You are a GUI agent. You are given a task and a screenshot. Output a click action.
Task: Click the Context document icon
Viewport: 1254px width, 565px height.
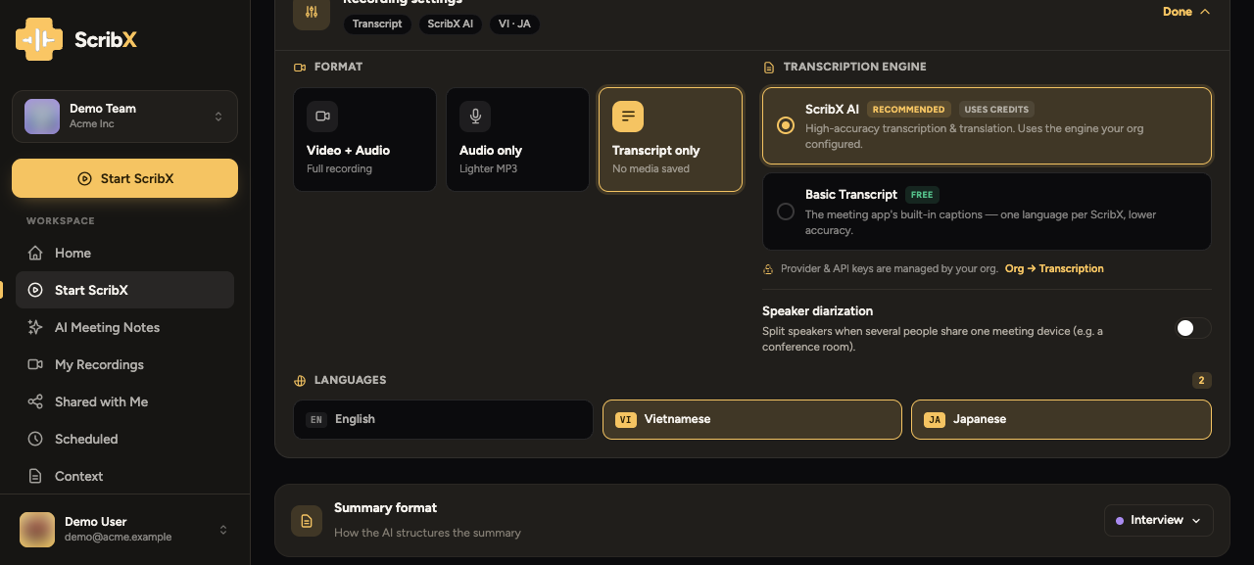click(x=35, y=476)
